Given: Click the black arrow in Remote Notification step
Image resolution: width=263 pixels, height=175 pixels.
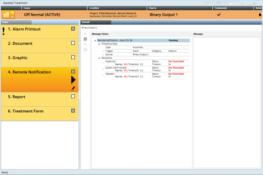Looking at the screenshot, I should pos(73,80).
